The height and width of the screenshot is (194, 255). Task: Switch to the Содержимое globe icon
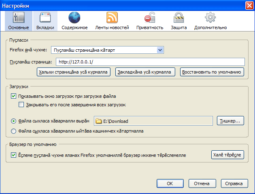[x=74, y=18]
